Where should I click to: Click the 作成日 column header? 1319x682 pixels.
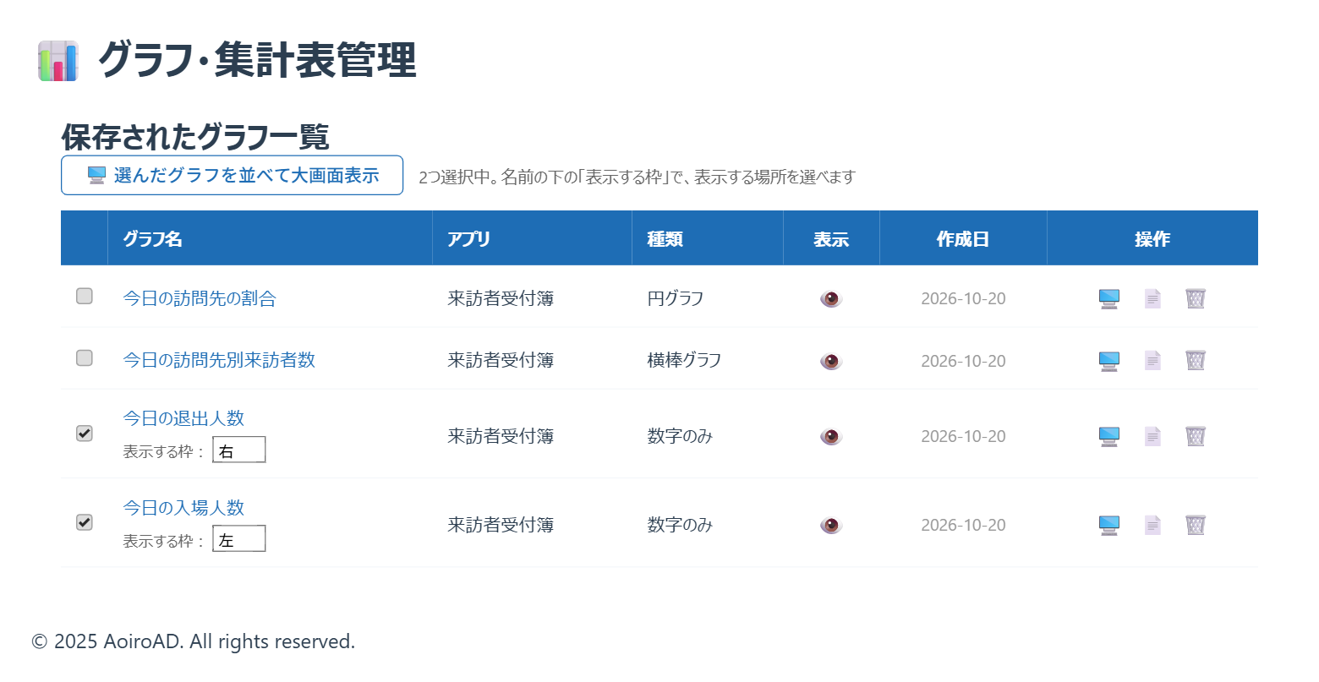pyautogui.click(x=963, y=239)
